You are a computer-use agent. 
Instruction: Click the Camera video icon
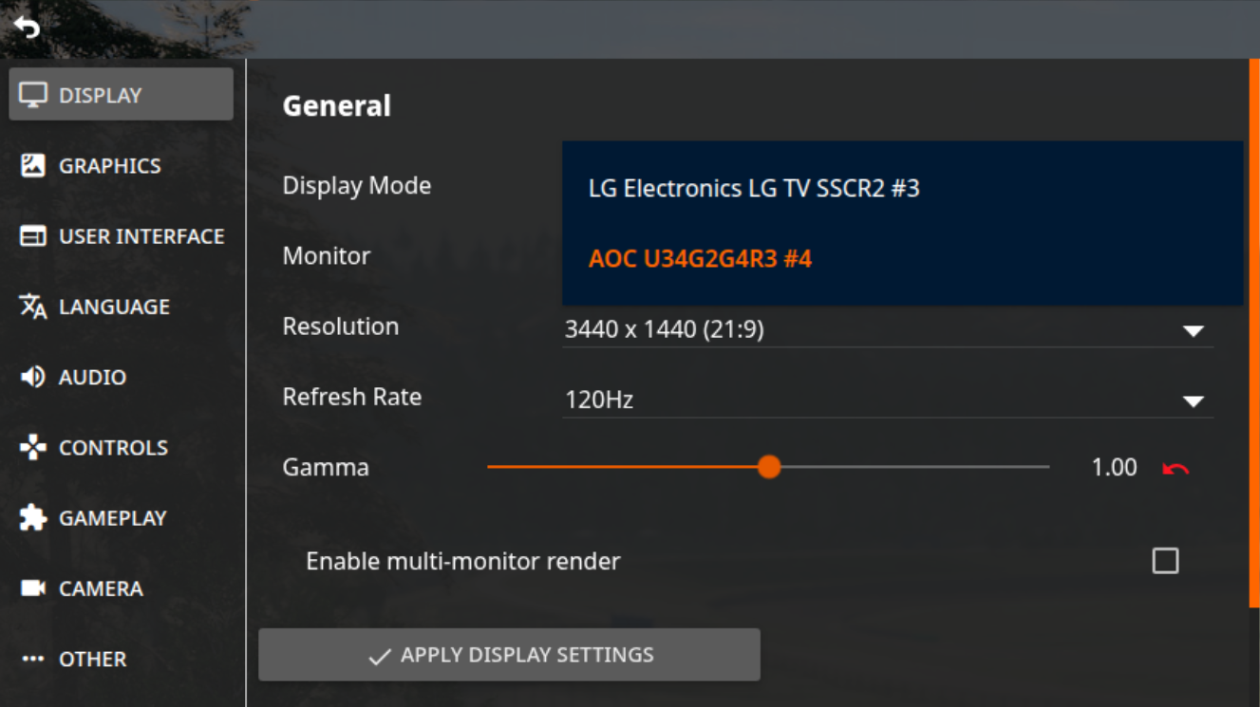33,588
